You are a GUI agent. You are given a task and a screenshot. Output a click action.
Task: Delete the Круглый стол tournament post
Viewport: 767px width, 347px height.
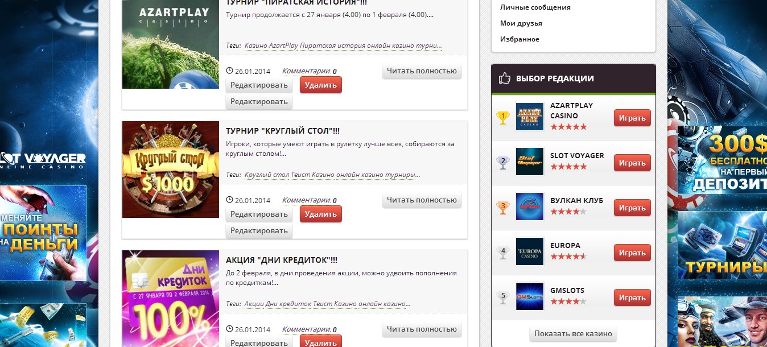[x=321, y=214]
